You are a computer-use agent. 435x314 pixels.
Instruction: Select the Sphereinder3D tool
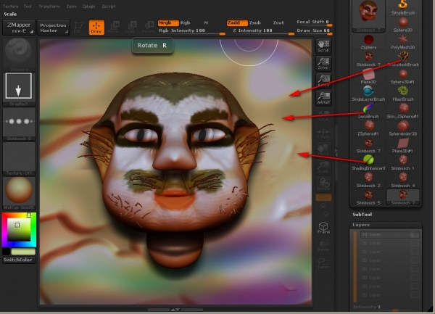coord(403,128)
